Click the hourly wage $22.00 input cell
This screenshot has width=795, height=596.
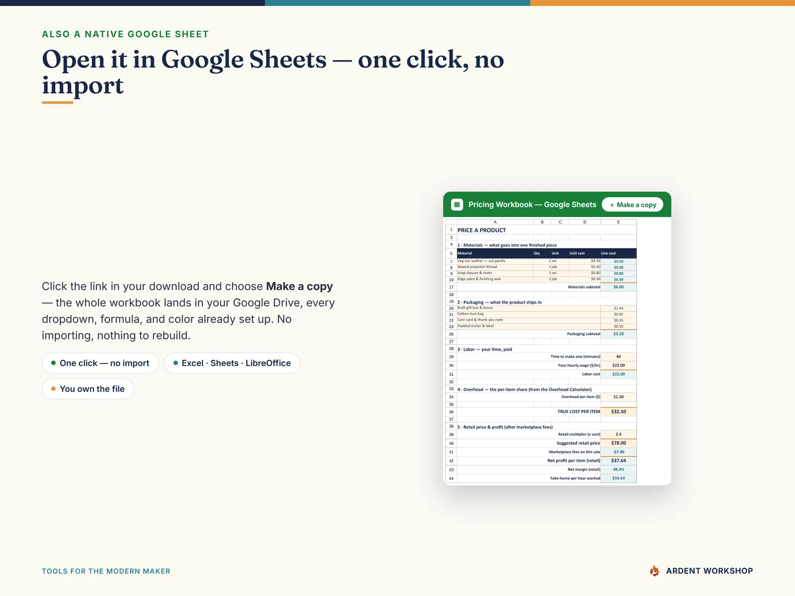point(619,366)
